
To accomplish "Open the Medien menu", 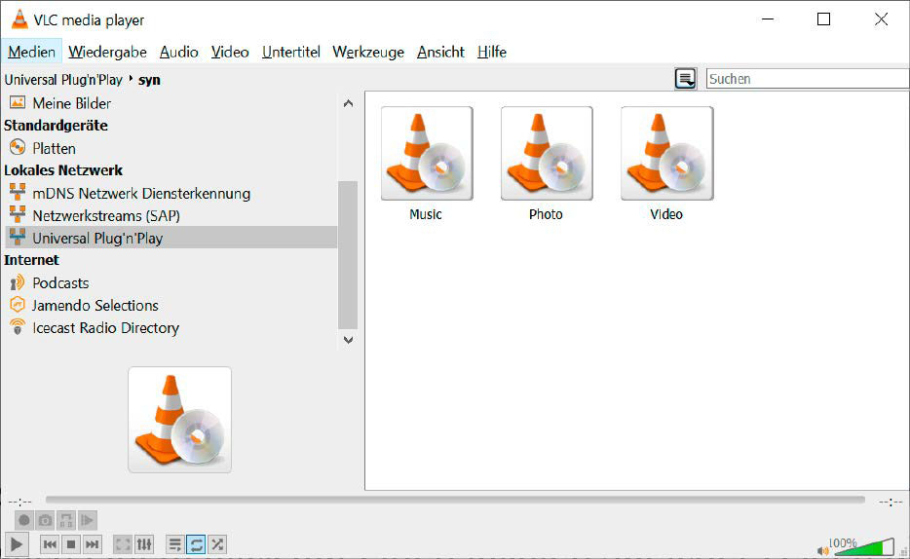I will coord(31,53).
